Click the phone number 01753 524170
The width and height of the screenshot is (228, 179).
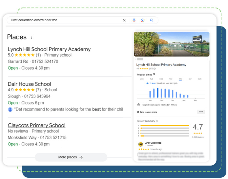pos(45,62)
